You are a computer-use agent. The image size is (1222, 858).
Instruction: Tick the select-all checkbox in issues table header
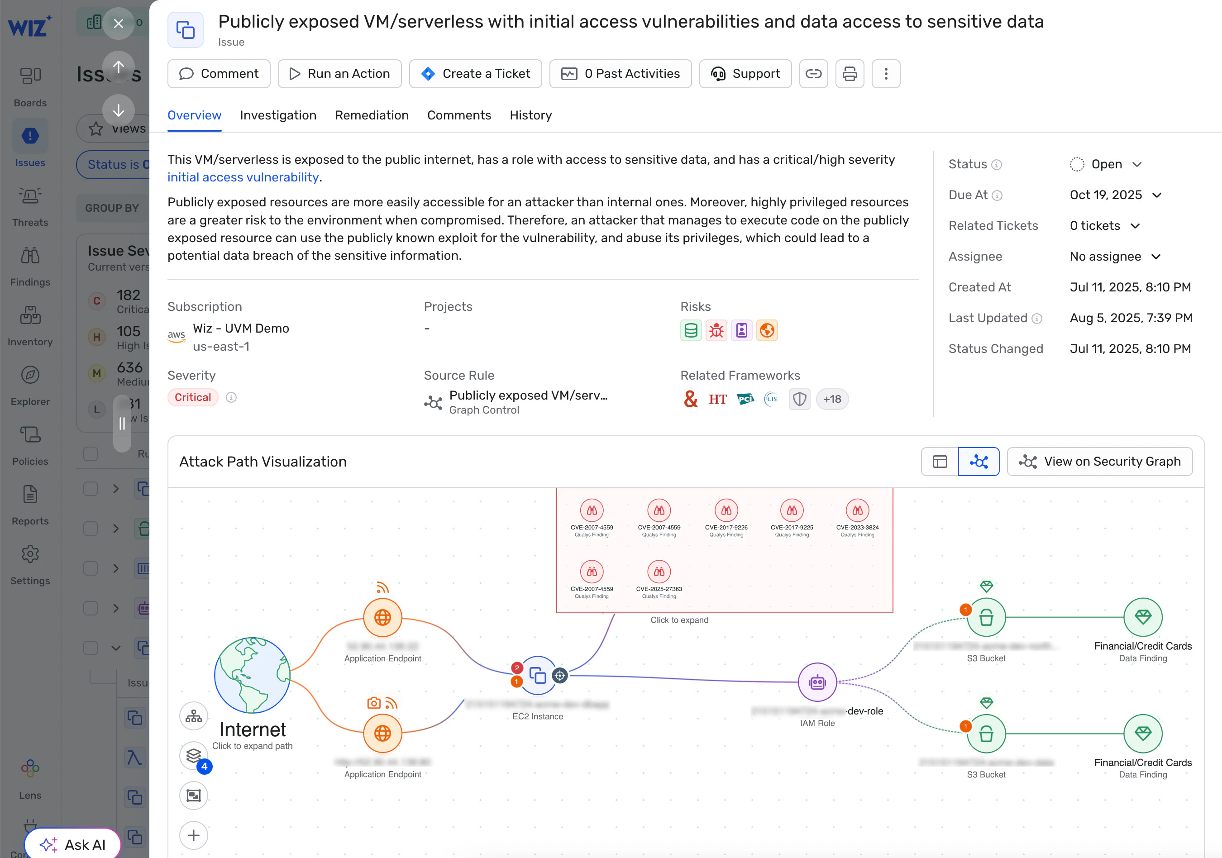pos(91,453)
